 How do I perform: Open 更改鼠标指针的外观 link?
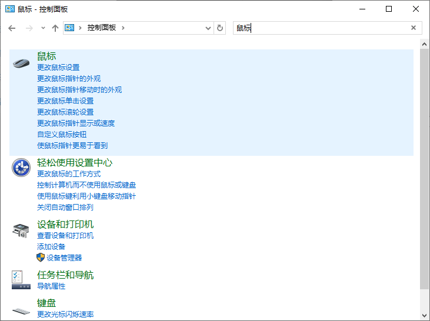(69, 79)
